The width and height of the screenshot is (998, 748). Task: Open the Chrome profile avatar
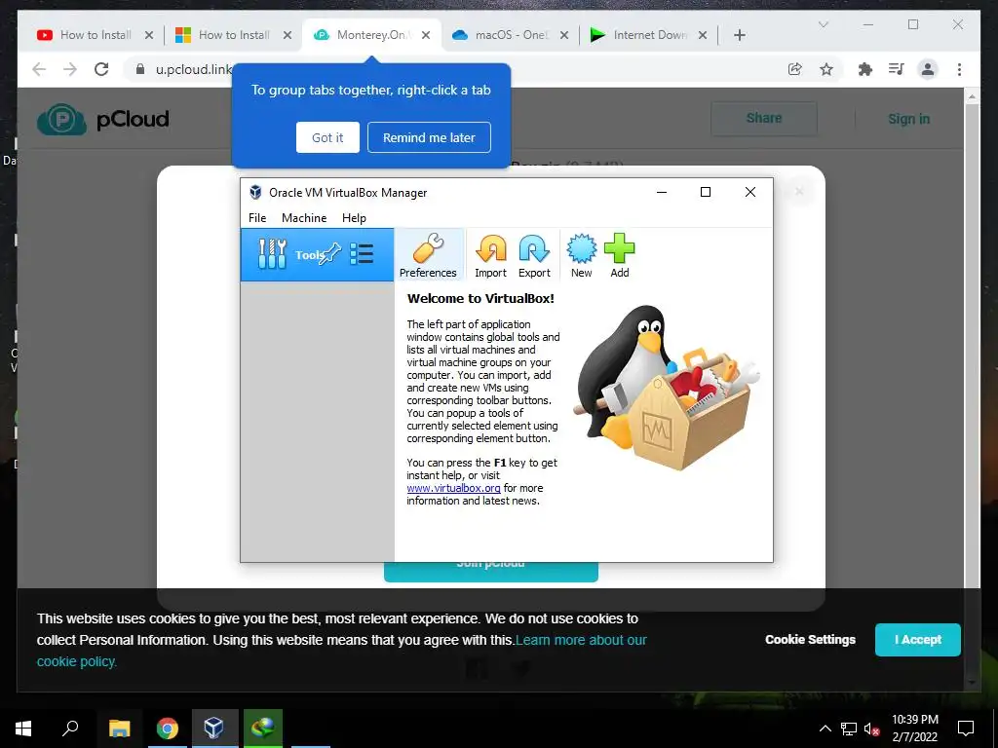[x=928, y=69]
